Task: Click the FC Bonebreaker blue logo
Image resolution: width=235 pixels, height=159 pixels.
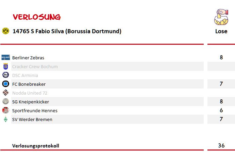Action: point(5,84)
